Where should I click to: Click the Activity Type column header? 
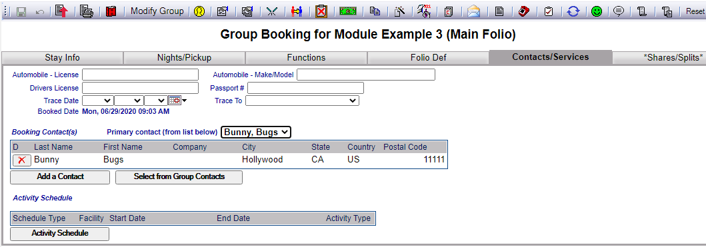(x=348, y=218)
